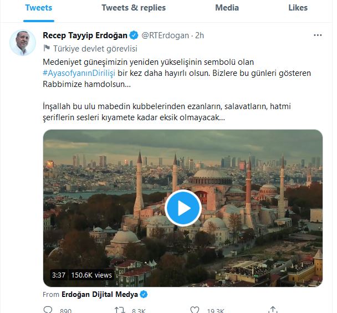This screenshot has width=337, height=313.
Task: Open the share icon for this tweet
Action: [272, 309]
